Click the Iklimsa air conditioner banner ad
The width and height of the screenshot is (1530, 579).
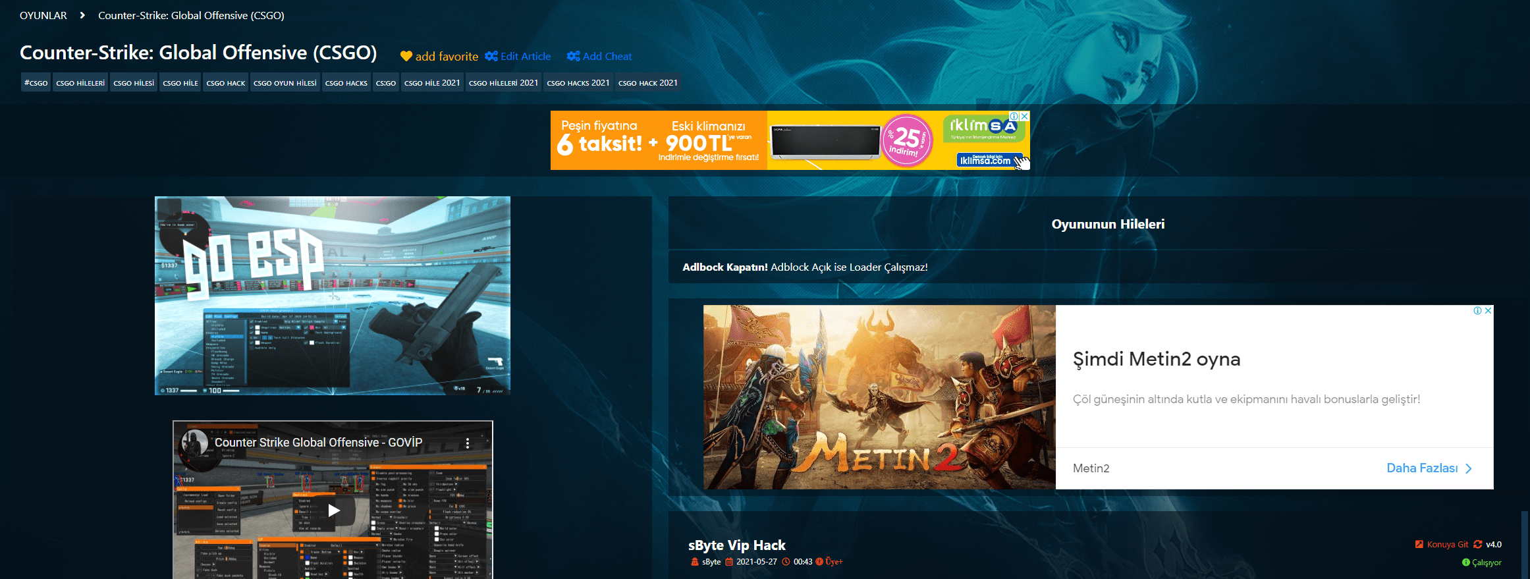pyautogui.click(x=790, y=140)
